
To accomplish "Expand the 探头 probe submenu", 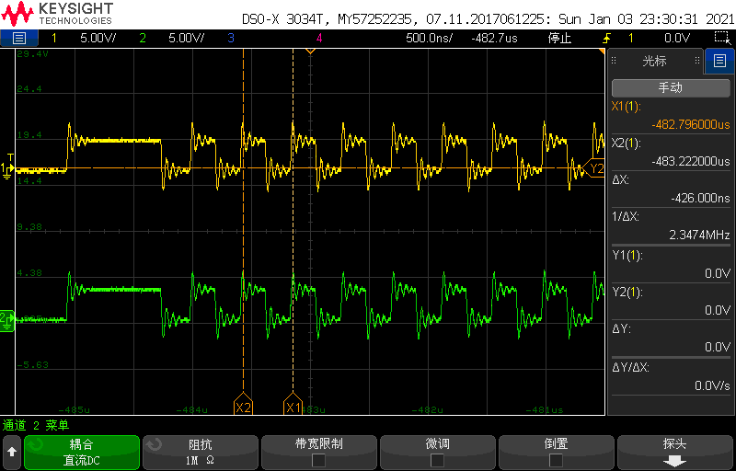I will tap(674, 453).
